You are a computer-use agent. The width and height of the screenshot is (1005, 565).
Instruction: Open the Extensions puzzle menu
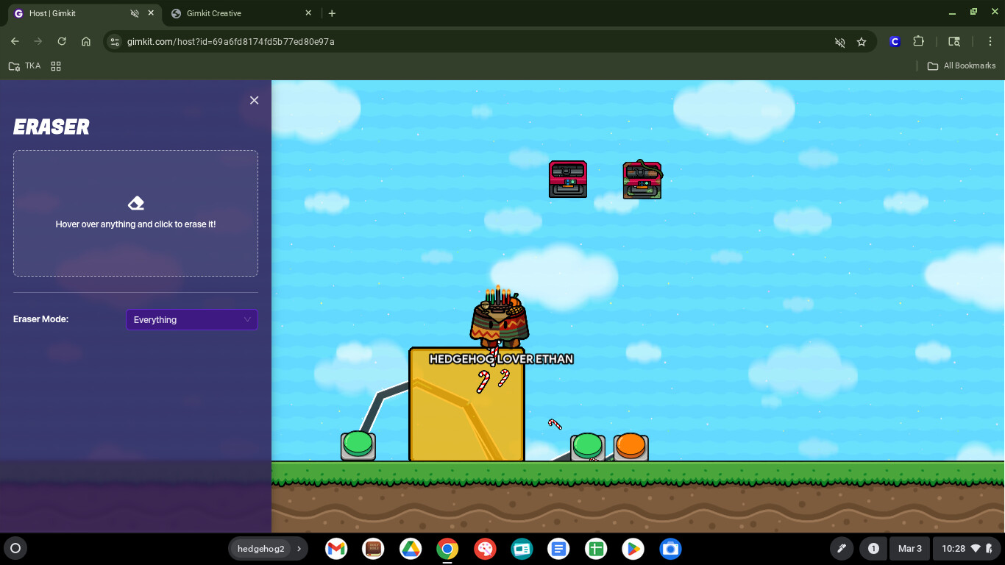(918, 42)
